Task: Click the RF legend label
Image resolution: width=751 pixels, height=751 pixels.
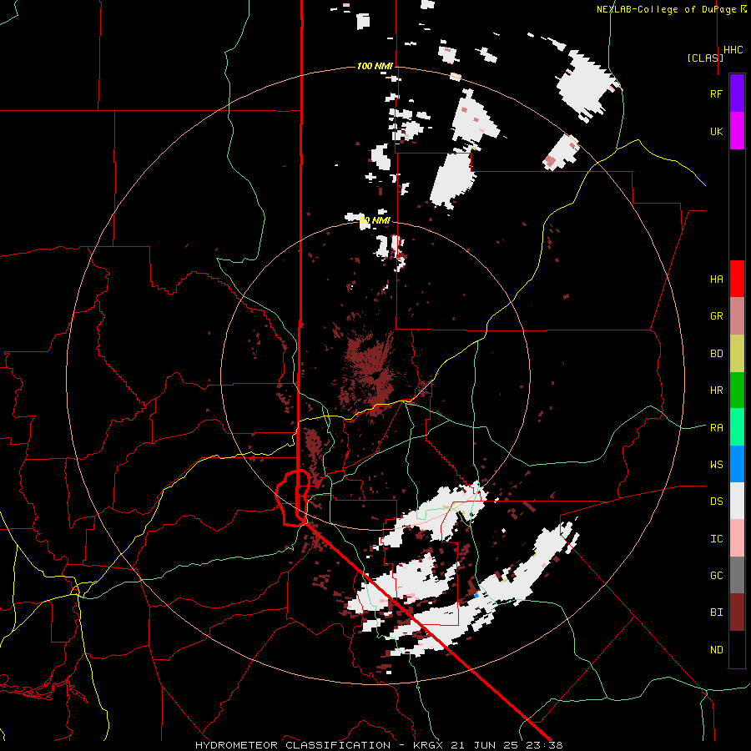Action: click(x=716, y=93)
